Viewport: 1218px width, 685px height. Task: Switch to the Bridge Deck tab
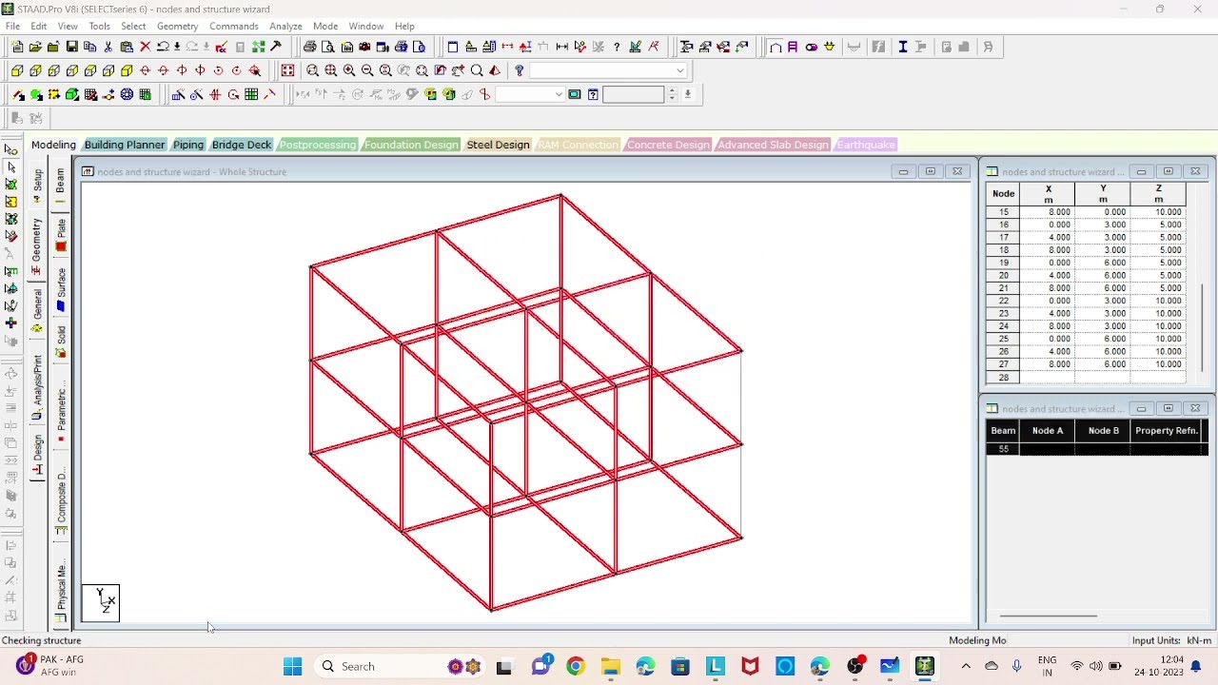coord(242,145)
